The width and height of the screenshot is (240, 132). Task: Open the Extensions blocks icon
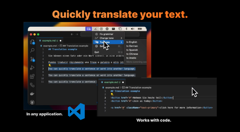[32, 76]
